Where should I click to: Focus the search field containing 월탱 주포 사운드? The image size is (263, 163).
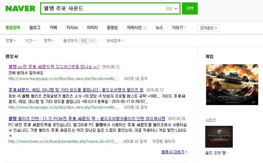pyautogui.click(x=110, y=8)
